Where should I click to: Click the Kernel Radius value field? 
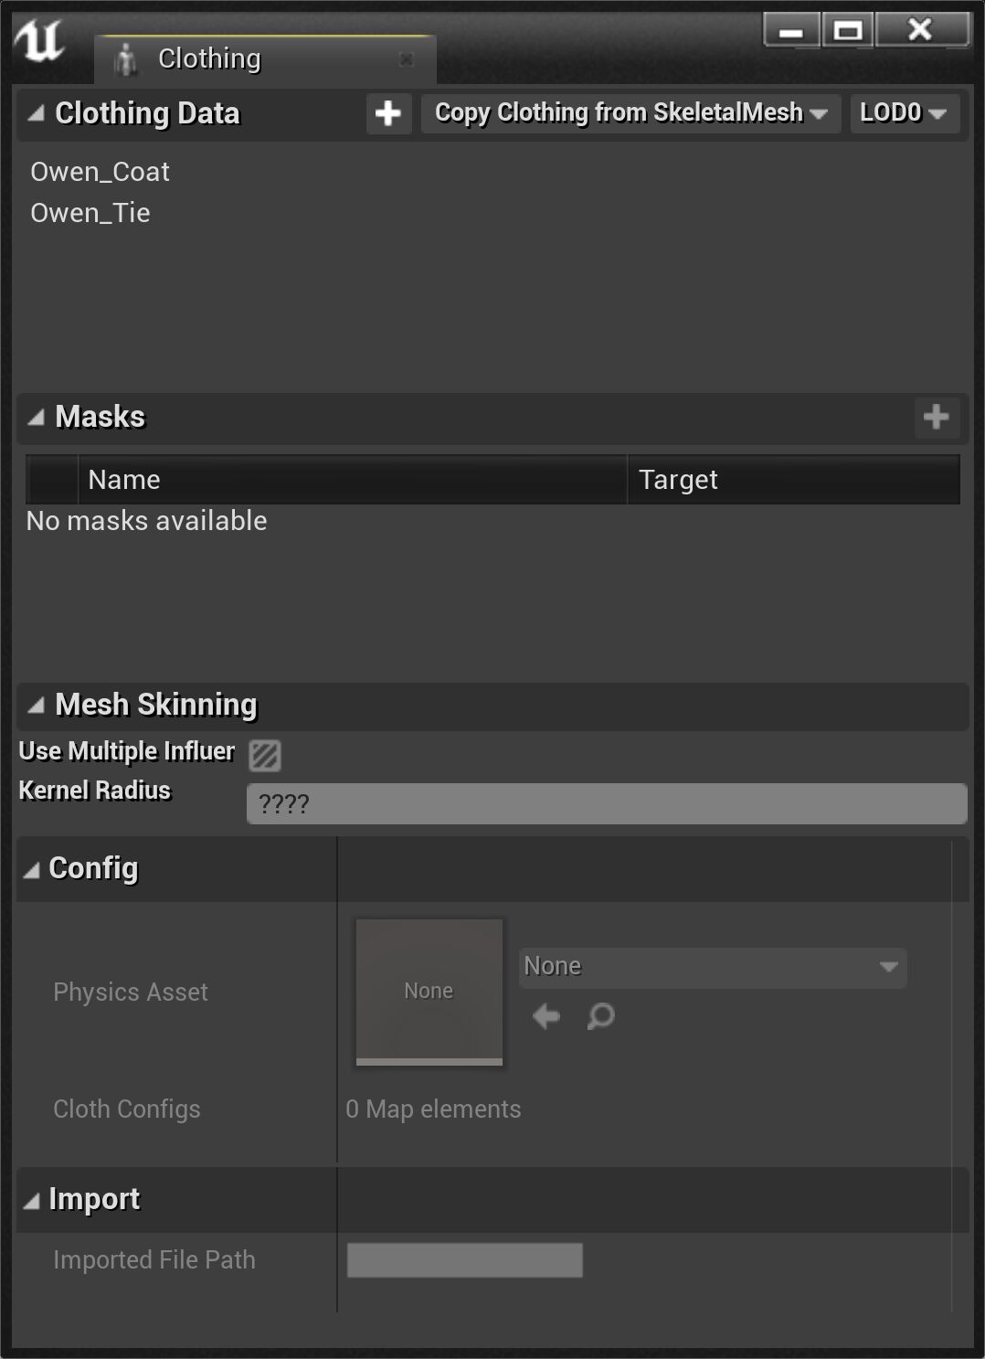[x=607, y=804]
